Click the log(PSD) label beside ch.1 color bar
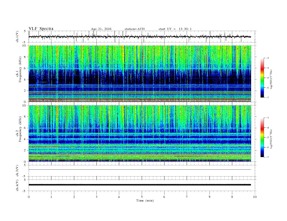 (271, 79)
